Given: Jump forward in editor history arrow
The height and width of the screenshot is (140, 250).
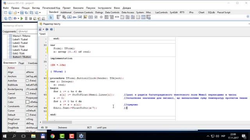Looking at the screenshot, I should (x=51, y=30).
